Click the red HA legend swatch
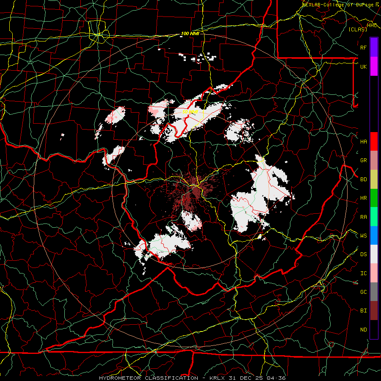The width and height of the screenshot is (381, 381). point(374,141)
